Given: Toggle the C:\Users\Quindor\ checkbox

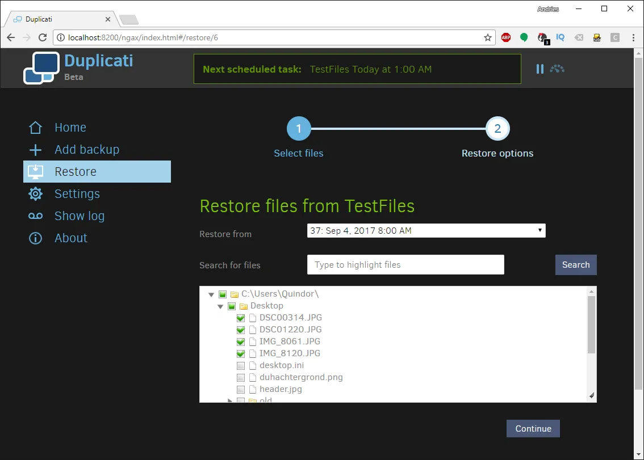Looking at the screenshot, I should 223,294.
